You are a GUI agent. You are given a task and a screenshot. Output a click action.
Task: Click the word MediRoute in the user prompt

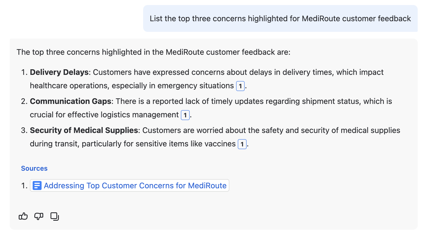point(321,19)
